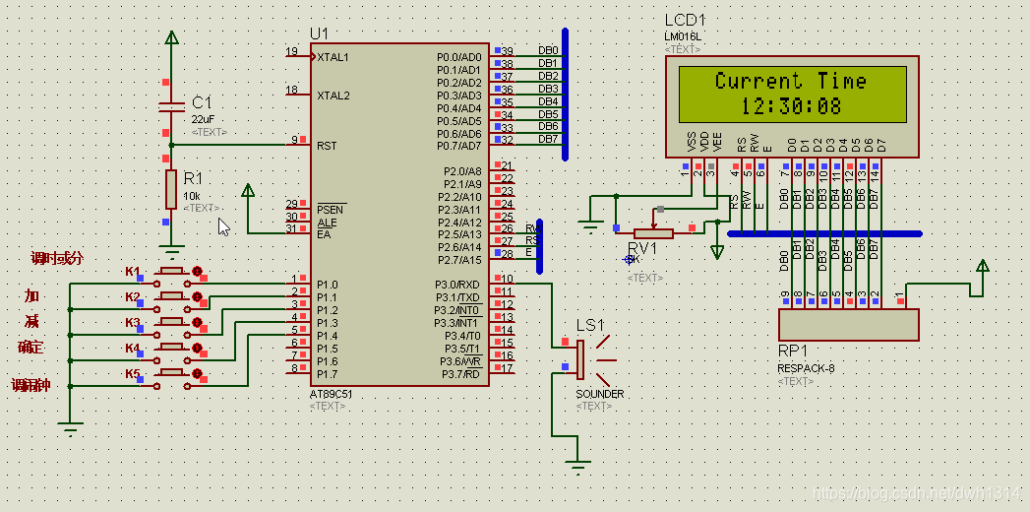Click the red latch dot beside K3
This screenshot has width=1030, height=512.
coord(197,322)
